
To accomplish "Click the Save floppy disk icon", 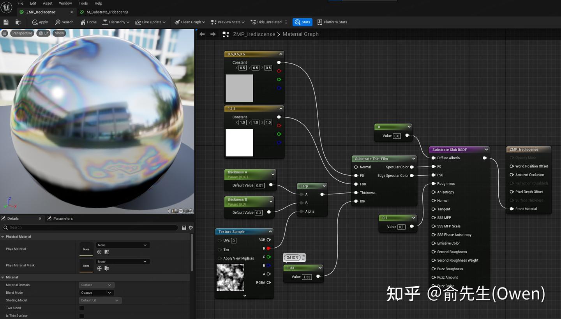I will coord(6,22).
